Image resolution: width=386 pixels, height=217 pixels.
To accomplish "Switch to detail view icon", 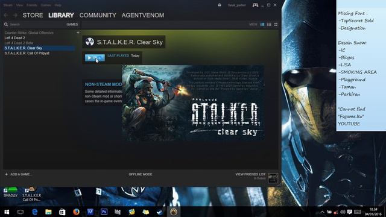I will (x=262, y=24).
